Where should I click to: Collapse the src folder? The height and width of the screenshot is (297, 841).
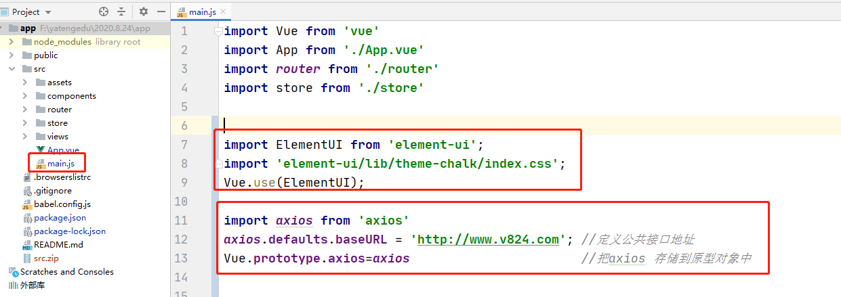(12, 69)
